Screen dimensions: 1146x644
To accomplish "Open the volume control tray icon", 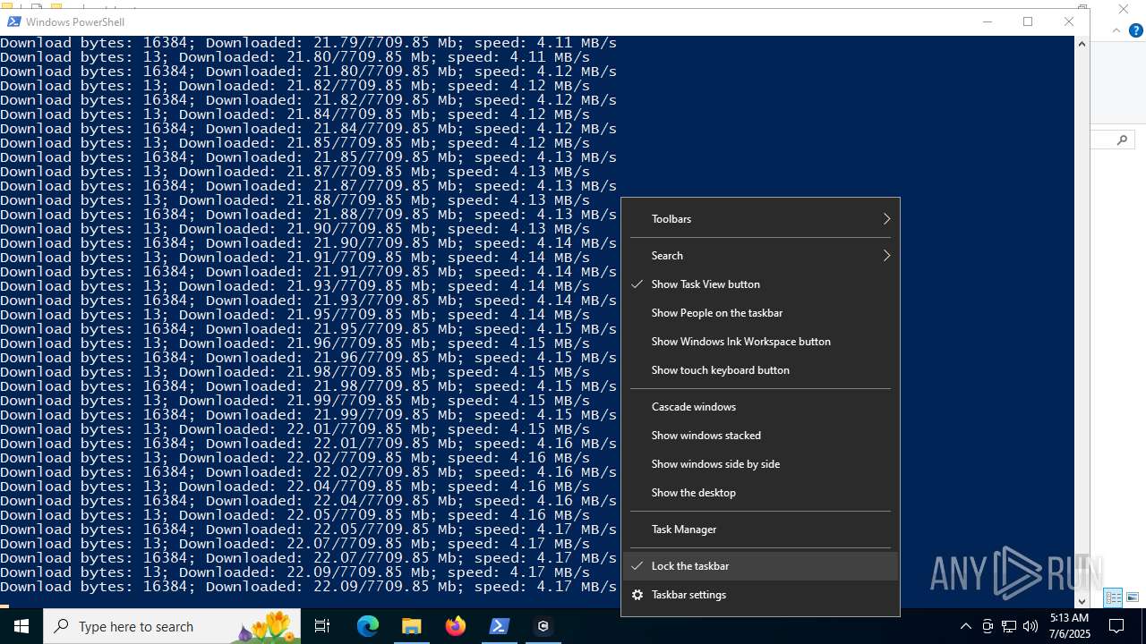I will coord(1031,626).
